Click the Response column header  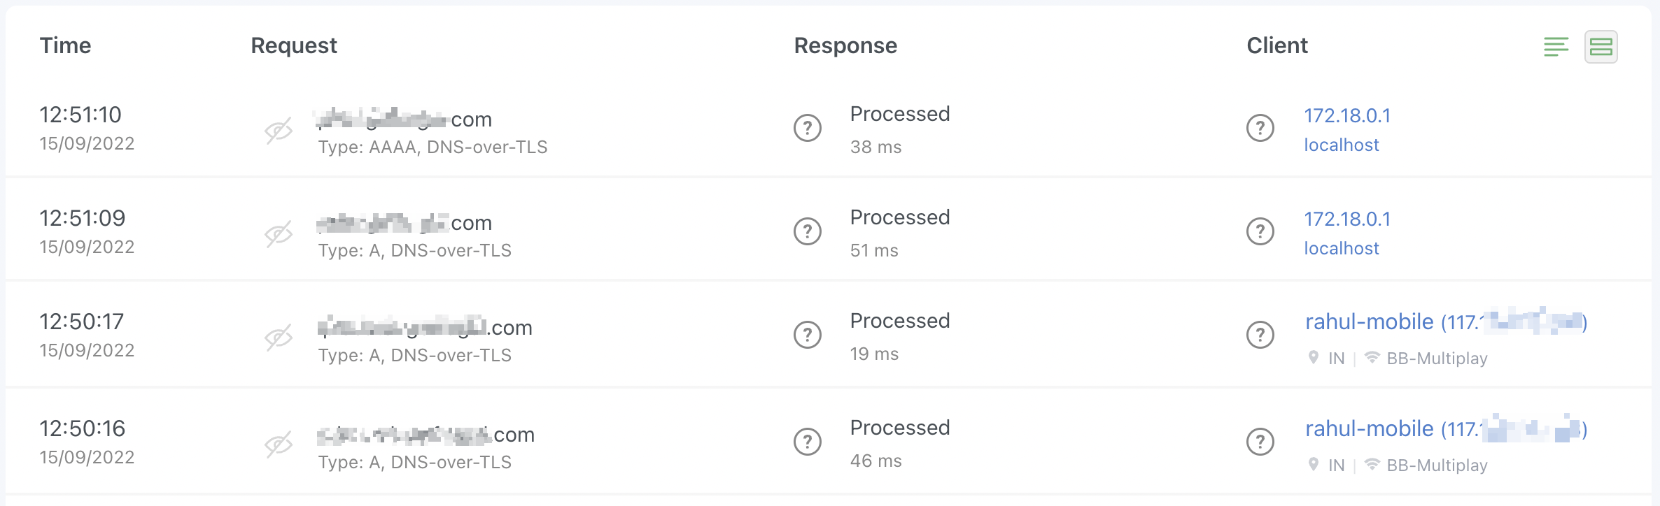[x=845, y=45]
